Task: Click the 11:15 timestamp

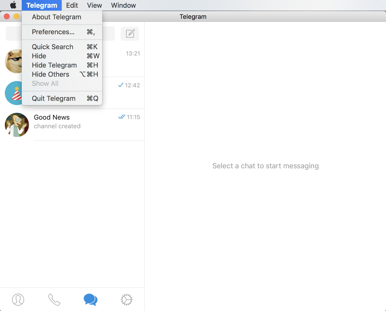Action: [x=133, y=117]
